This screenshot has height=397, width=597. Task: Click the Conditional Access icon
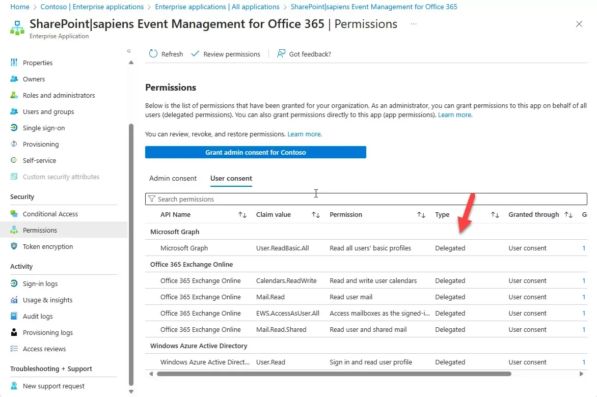(14, 214)
